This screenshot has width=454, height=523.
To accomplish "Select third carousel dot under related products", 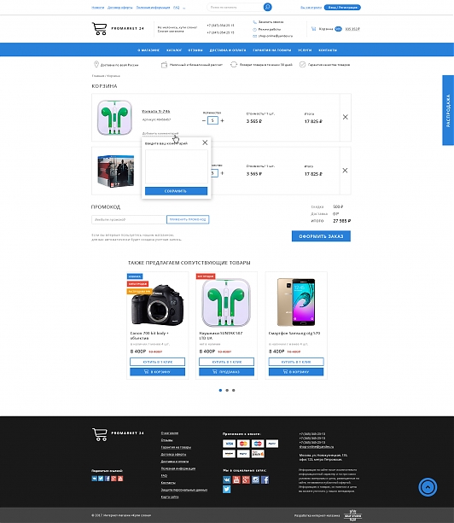I will [234, 390].
